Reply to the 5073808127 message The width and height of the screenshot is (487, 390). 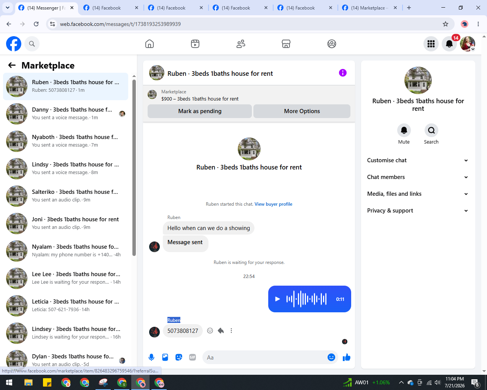(221, 331)
